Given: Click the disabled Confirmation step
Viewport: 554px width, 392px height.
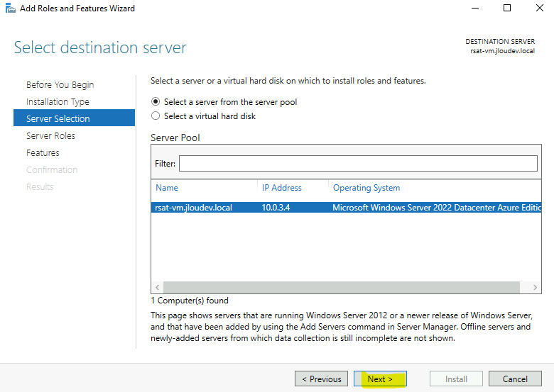Looking at the screenshot, I should (52, 169).
